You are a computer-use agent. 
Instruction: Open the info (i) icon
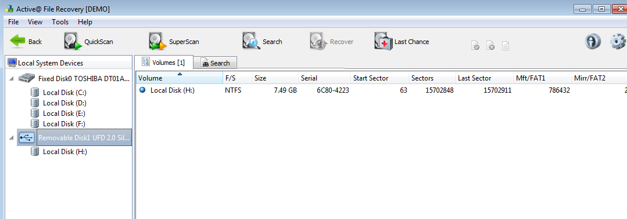point(593,41)
